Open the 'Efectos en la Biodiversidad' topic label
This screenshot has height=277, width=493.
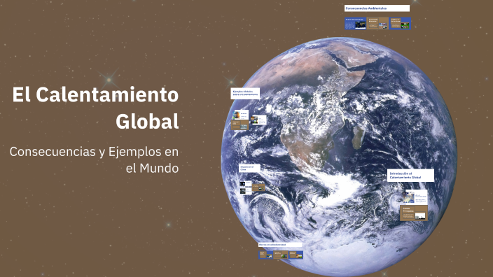(x=280, y=245)
